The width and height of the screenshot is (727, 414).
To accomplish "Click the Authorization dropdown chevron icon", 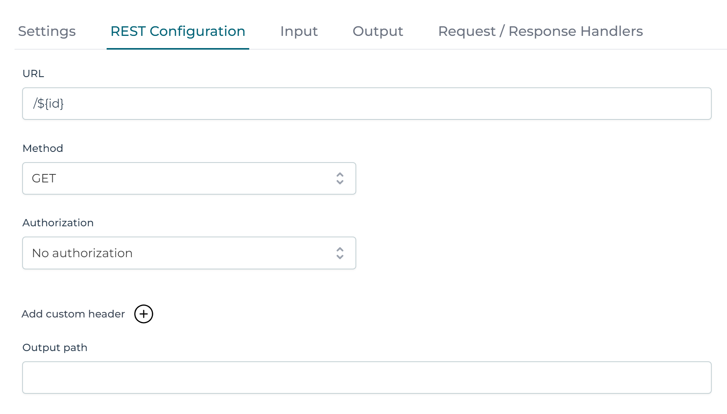I will point(341,253).
